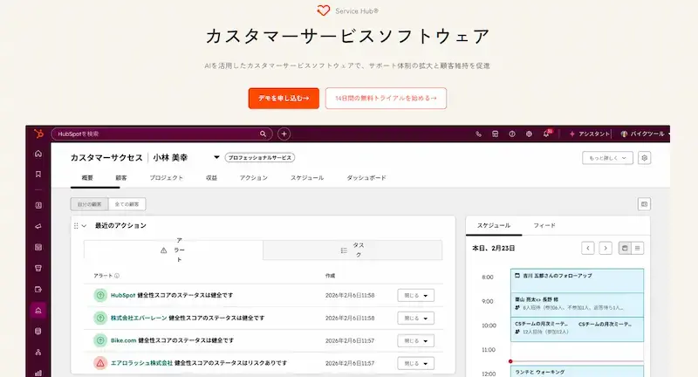Open 吉川 五郎さんのフォローアップ event
This screenshot has height=377, width=698.
pos(577,280)
